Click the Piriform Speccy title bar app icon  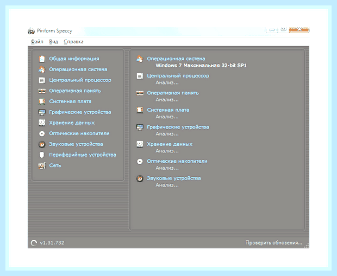(31, 31)
